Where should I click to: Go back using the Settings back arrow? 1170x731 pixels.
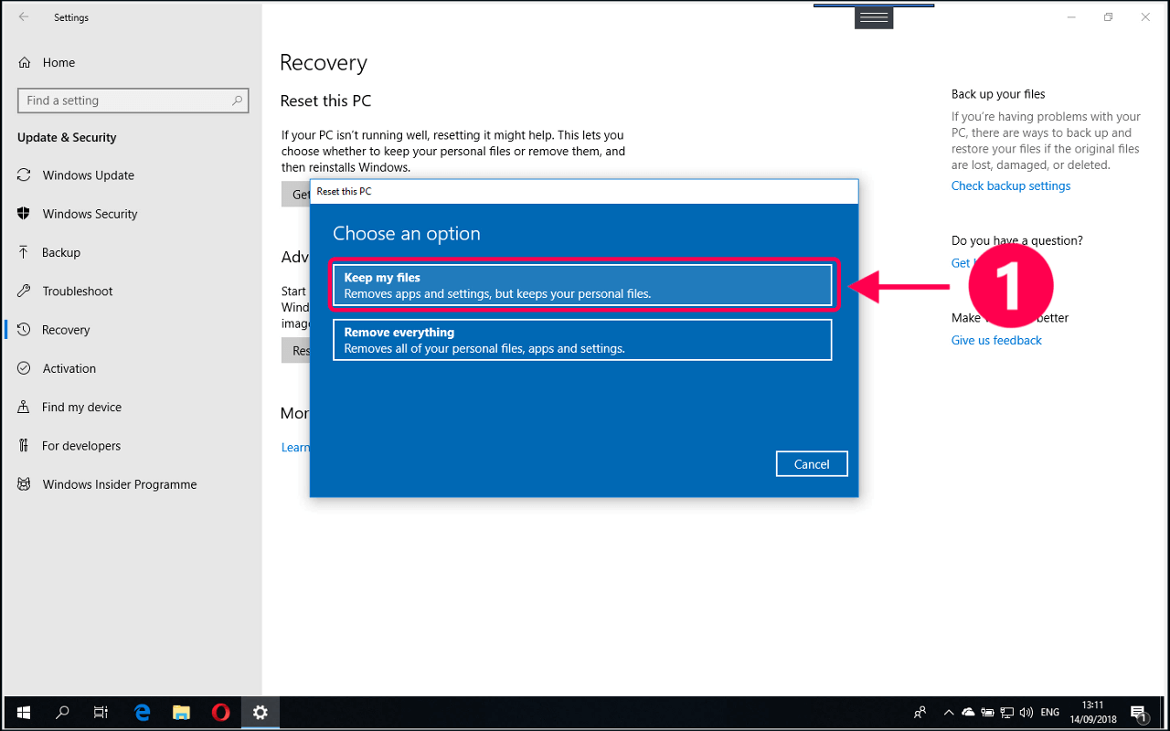click(x=24, y=16)
